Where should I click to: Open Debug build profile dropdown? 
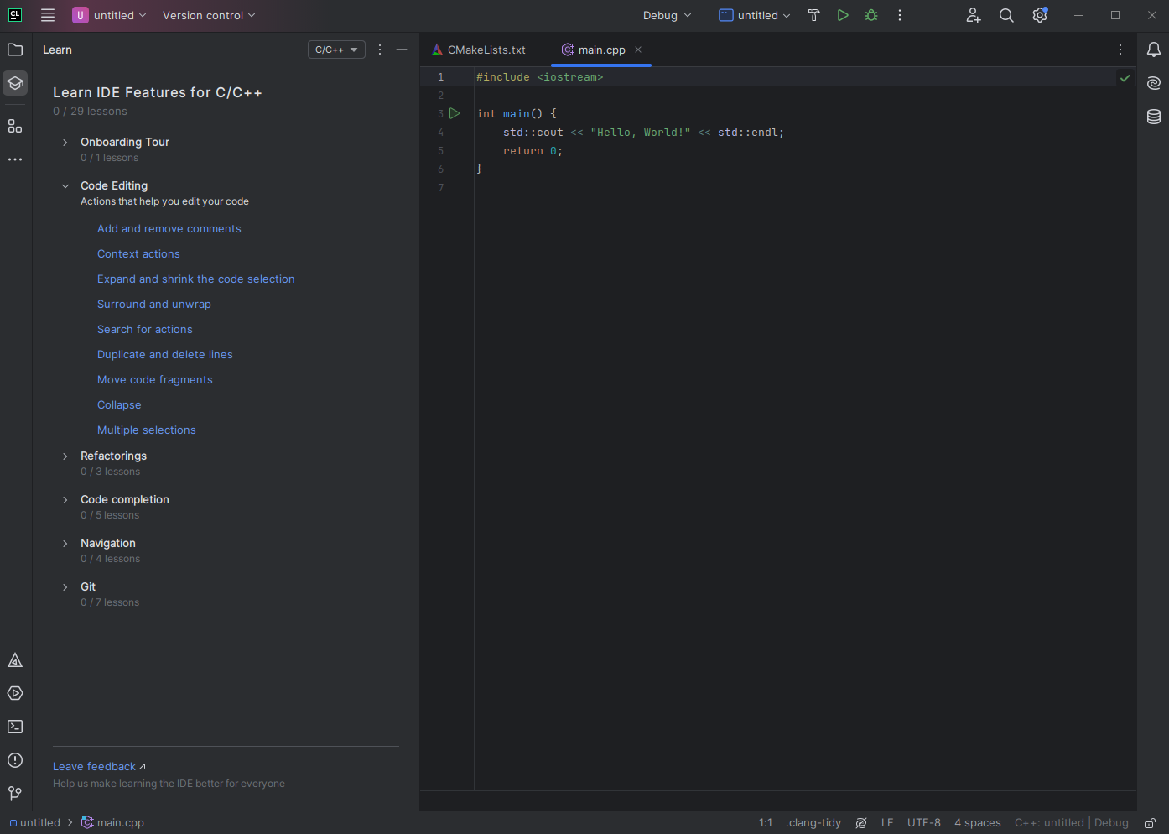click(668, 15)
